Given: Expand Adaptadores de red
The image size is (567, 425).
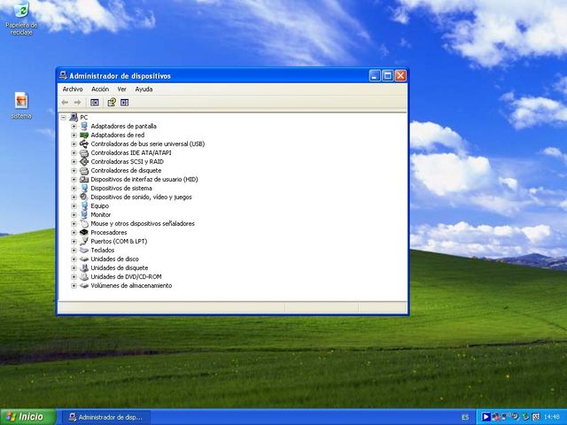Looking at the screenshot, I should (74, 135).
